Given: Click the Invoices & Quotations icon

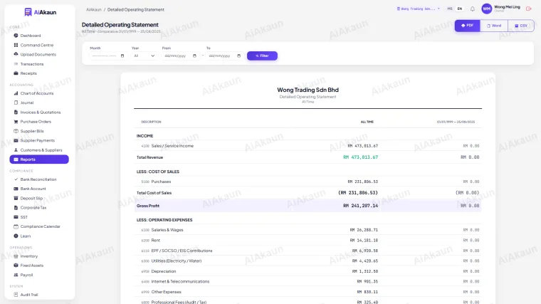Looking at the screenshot, I should click(16, 112).
